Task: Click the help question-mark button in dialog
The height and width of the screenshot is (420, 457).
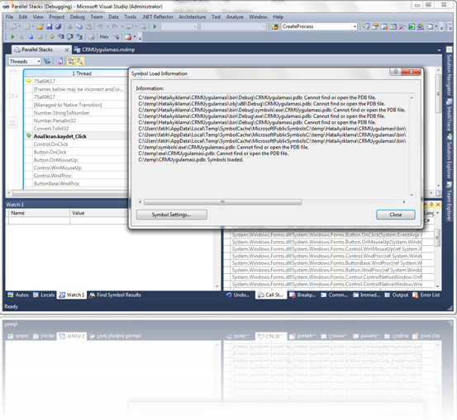Action: click(x=396, y=72)
